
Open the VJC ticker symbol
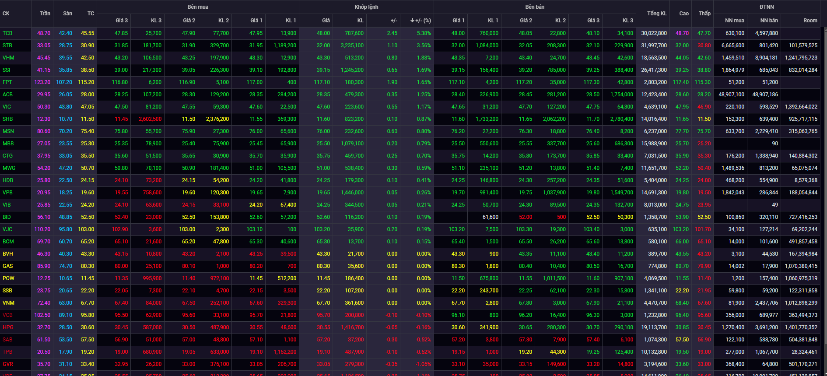(7, 229)
